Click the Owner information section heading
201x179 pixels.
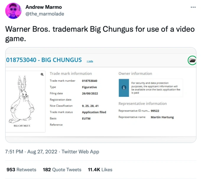pyautogui.click(x=135, y=73)
